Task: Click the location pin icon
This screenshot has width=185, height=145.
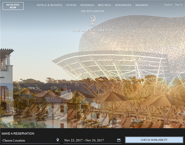Action: click(x=58, y=140)
